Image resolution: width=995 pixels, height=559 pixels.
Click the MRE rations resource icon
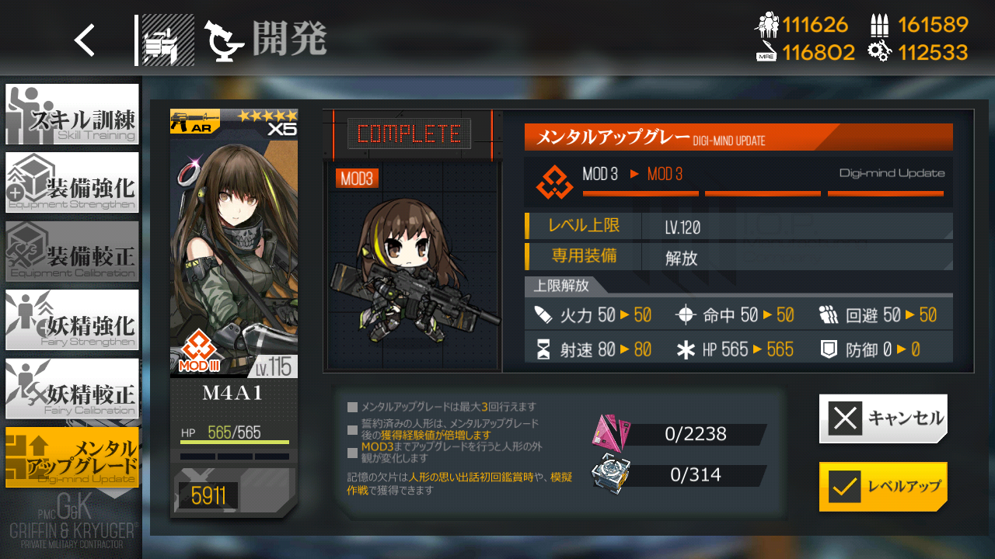coord(766,53)
